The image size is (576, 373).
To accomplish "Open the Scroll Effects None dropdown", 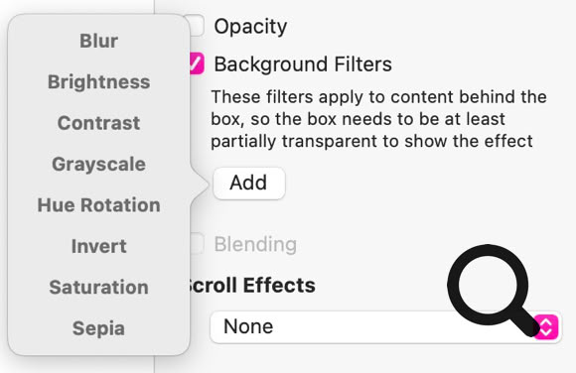I will point(385,326).
